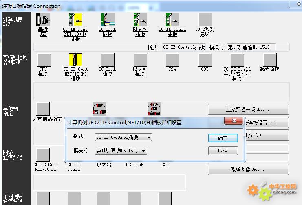
Task: Open 系统图像(G) button
Action: [248, 169]
